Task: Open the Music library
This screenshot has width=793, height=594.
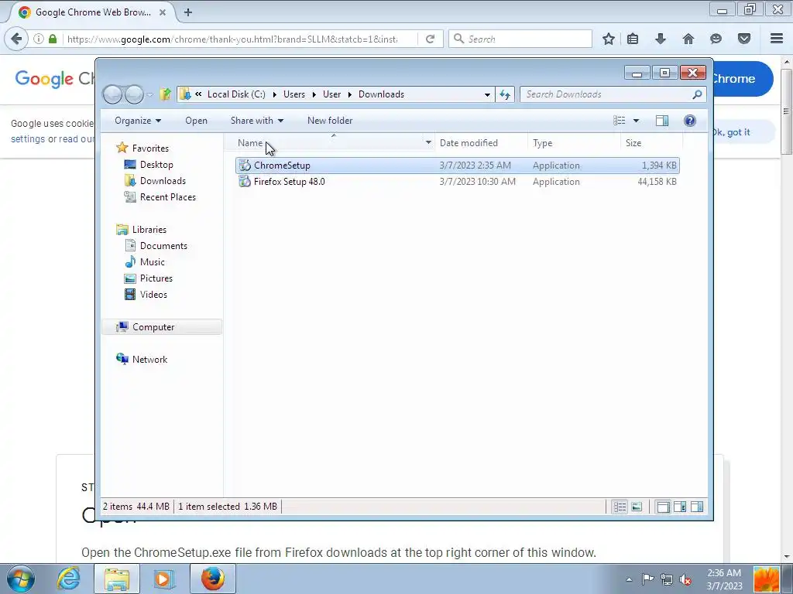Action: pyautogui.click(x=153, y=261)
